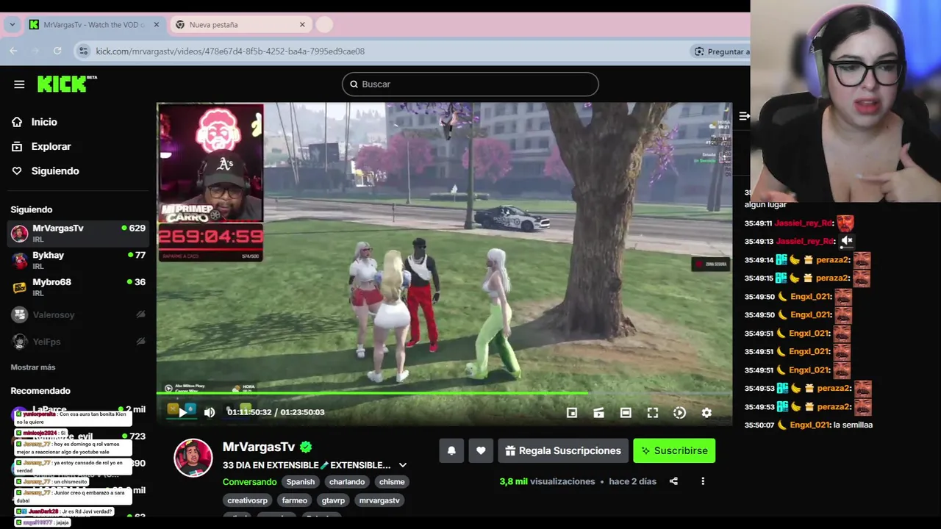
Task: Collapse the chat panel toggle icon
Action: pyautogui.click(x=744, y=116)
